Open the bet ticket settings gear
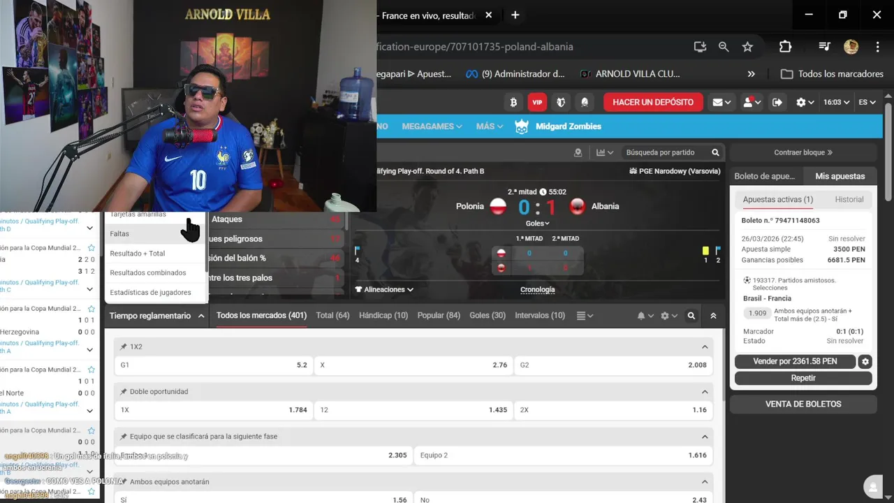The height and width of the screenshot is (503, 894). [865, 361]
